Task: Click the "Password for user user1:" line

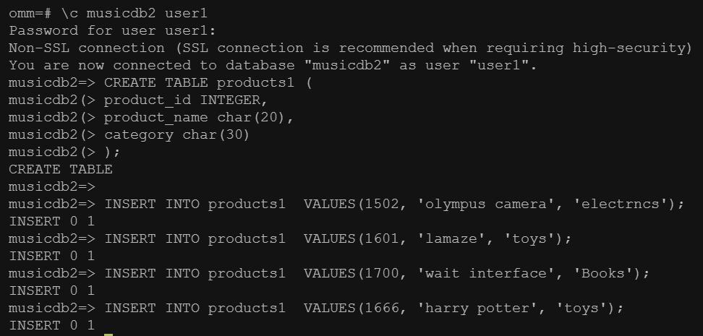Action: point(112,30)
